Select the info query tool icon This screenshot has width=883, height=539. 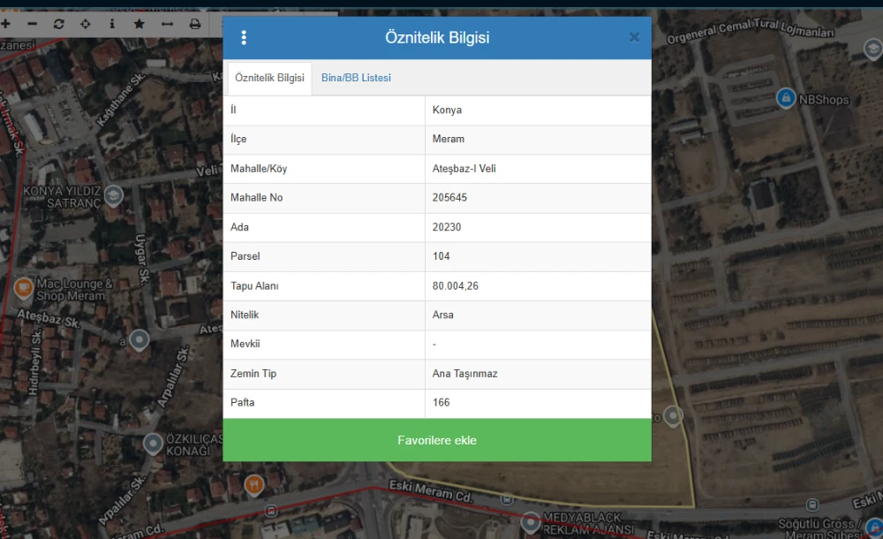pyautogui.click(x=112, y=24)
